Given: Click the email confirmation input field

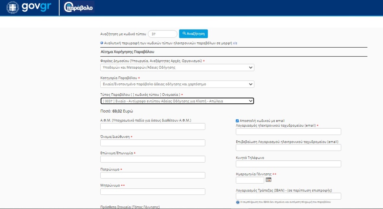Looking at the screenshot, I should (288, 147).
